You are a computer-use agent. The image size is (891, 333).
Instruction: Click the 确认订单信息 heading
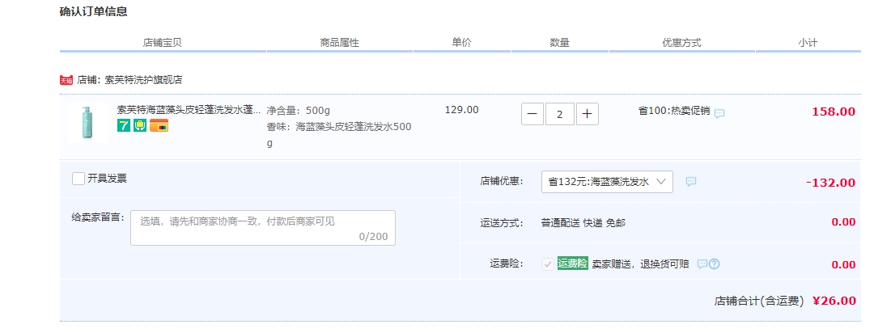(93, 12)
